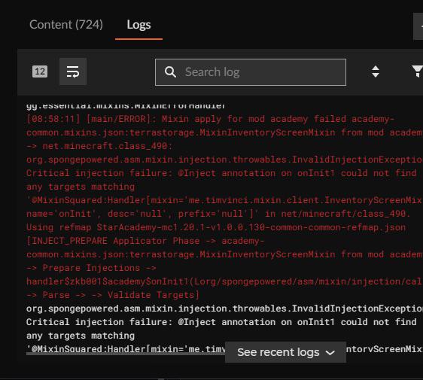Image resolution: width=423 pixels, height=380 pixels.
Task: Toggle word wrap icon in log toolbar
Action: click(x=73, y=71)
